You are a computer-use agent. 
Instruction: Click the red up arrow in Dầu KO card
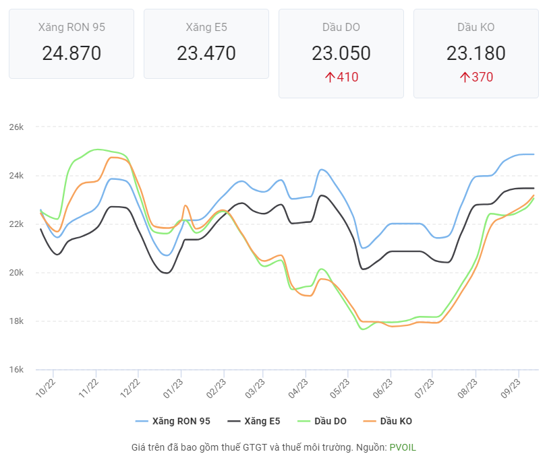click(x=465, y=77)
